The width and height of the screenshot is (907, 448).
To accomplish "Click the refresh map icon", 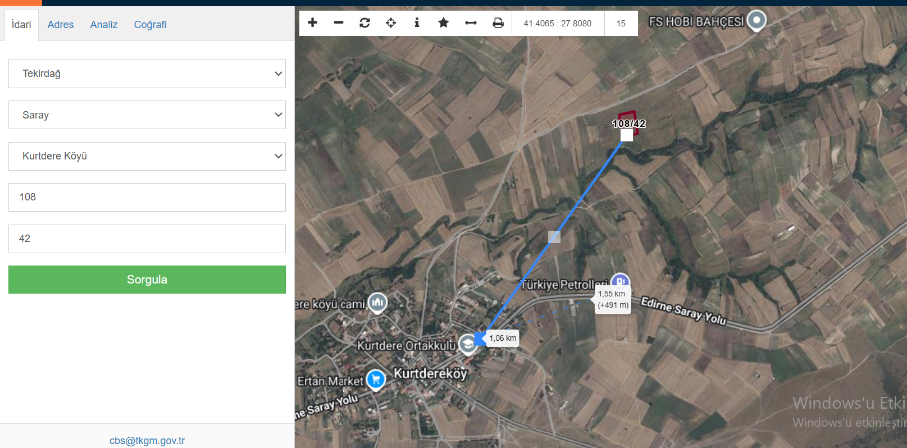I will 364,23.
